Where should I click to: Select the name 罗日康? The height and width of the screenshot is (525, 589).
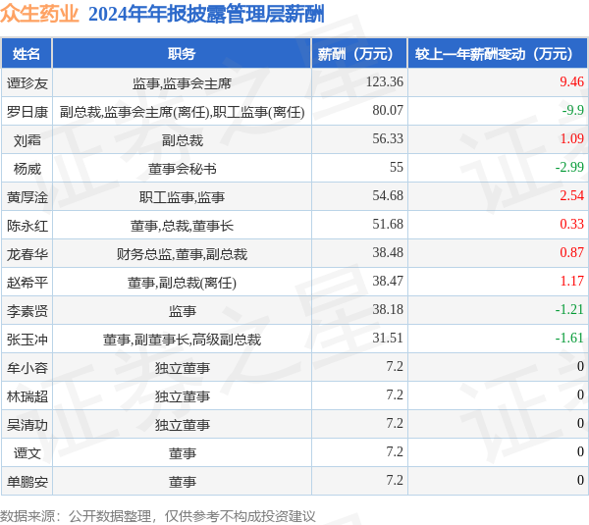click(x=27, y=112)
